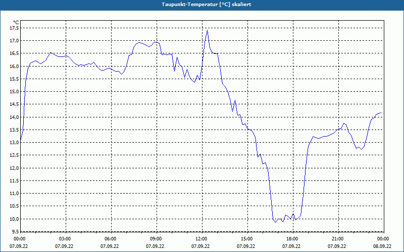Select the 10,0 y-axis value

point(15,219)
